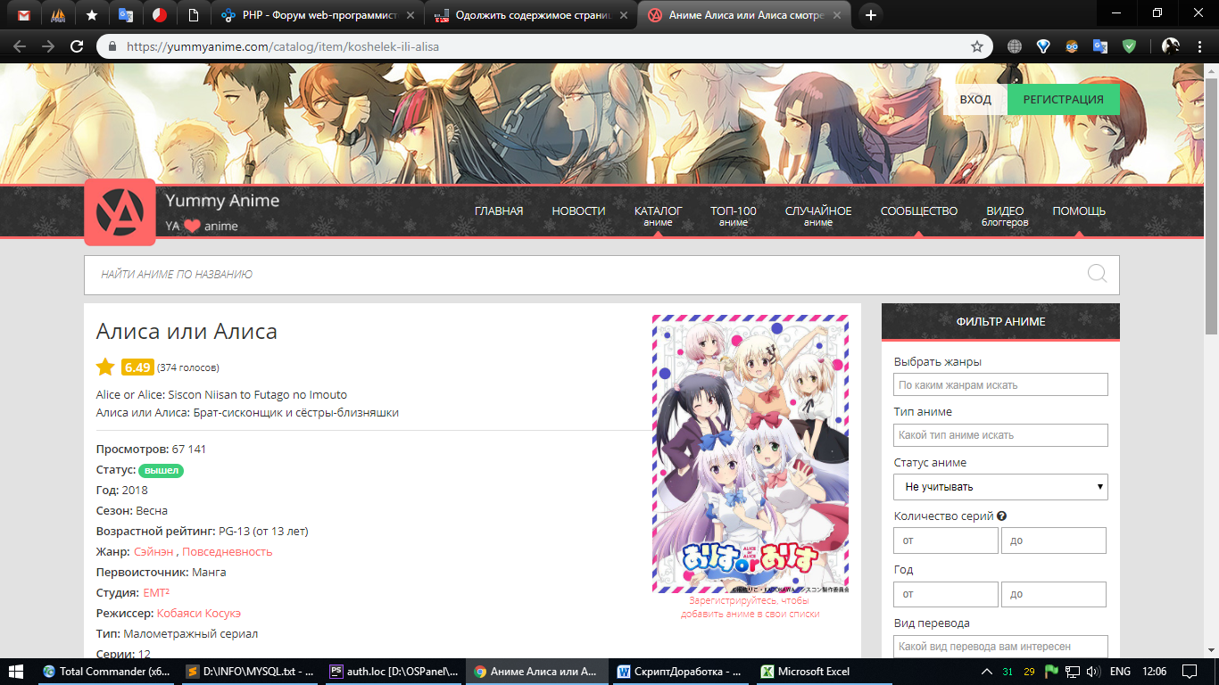Click the Алиса или Алиса poster image
The height and width of the screenshot is (685, 1219).
750,454
